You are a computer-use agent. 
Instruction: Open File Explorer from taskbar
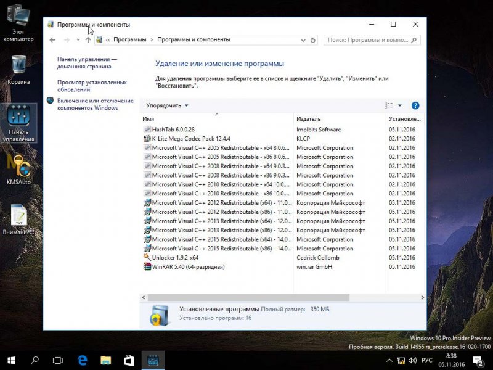coord(105,361)
